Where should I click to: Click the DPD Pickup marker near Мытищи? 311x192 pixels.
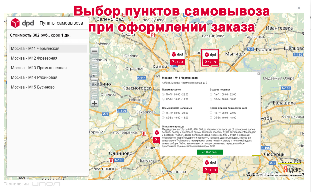click(x=210, y=57)
